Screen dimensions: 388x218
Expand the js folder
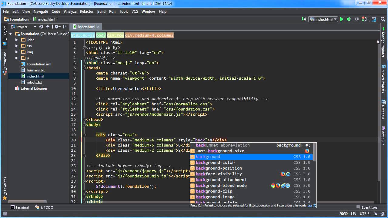tap(17, 58)
